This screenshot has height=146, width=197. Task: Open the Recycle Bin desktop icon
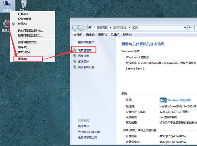24,6
